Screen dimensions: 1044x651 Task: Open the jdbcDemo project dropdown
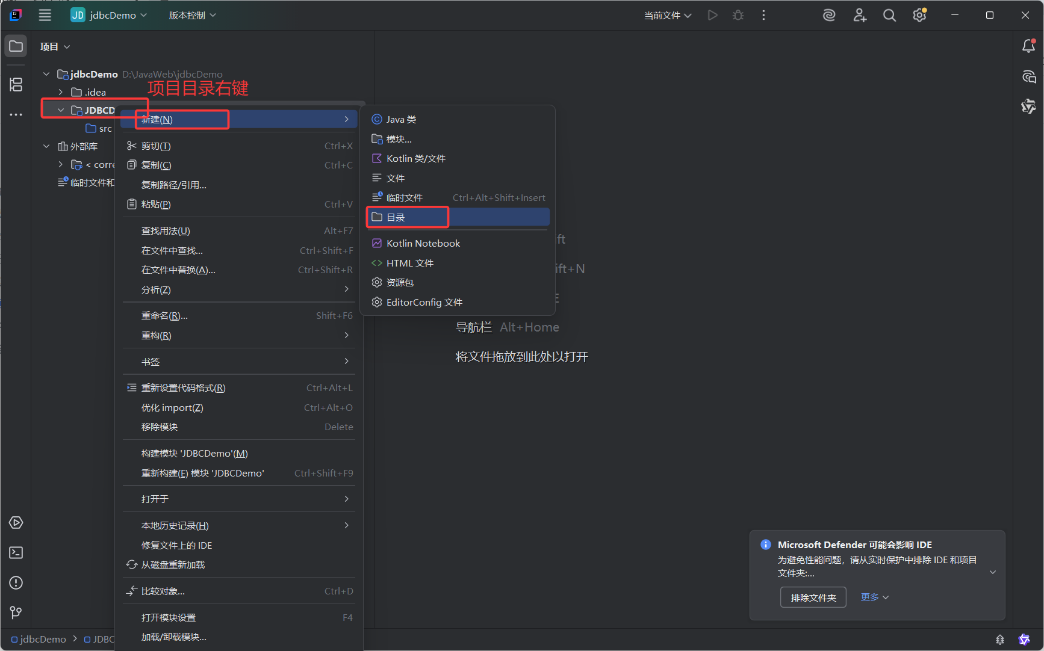click(109, 15)
